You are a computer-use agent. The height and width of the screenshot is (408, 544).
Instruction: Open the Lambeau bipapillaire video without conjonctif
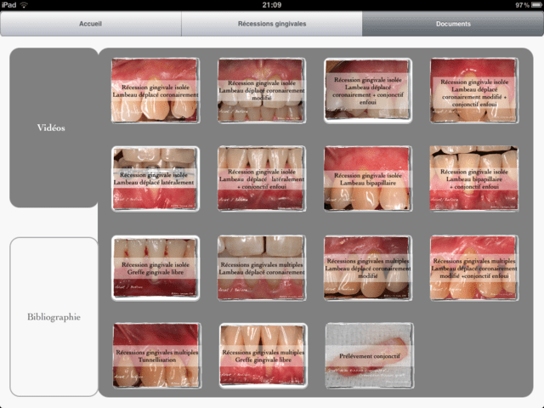368,179
